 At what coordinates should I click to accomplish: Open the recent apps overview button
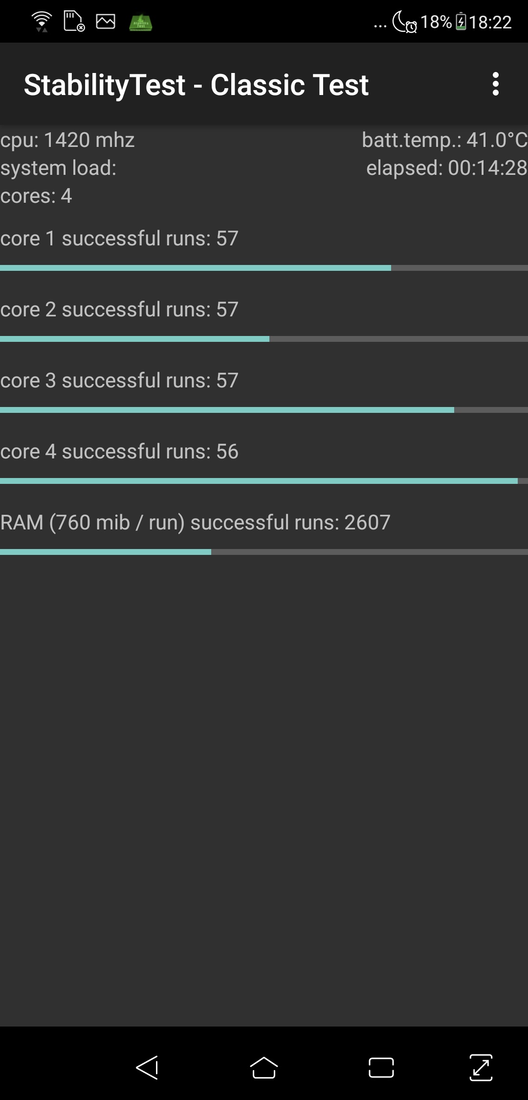coord(381,1068)
